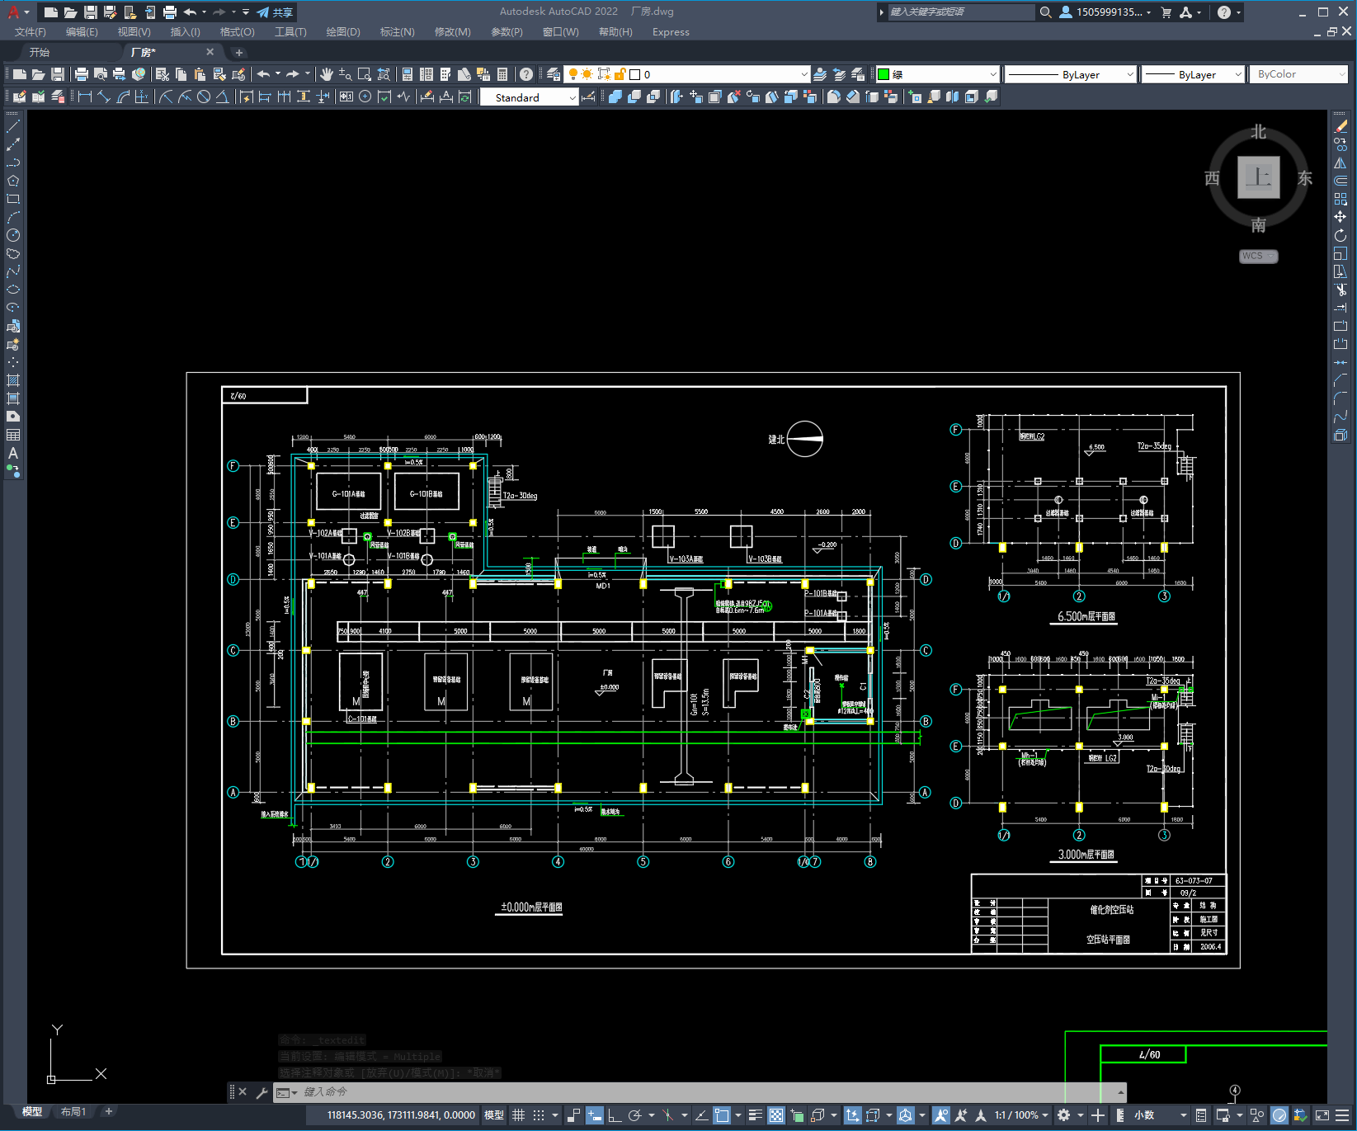Click the keyword search input field in title bar
This screenshot has height=1131, width=1357.
[x=960, y=12]
